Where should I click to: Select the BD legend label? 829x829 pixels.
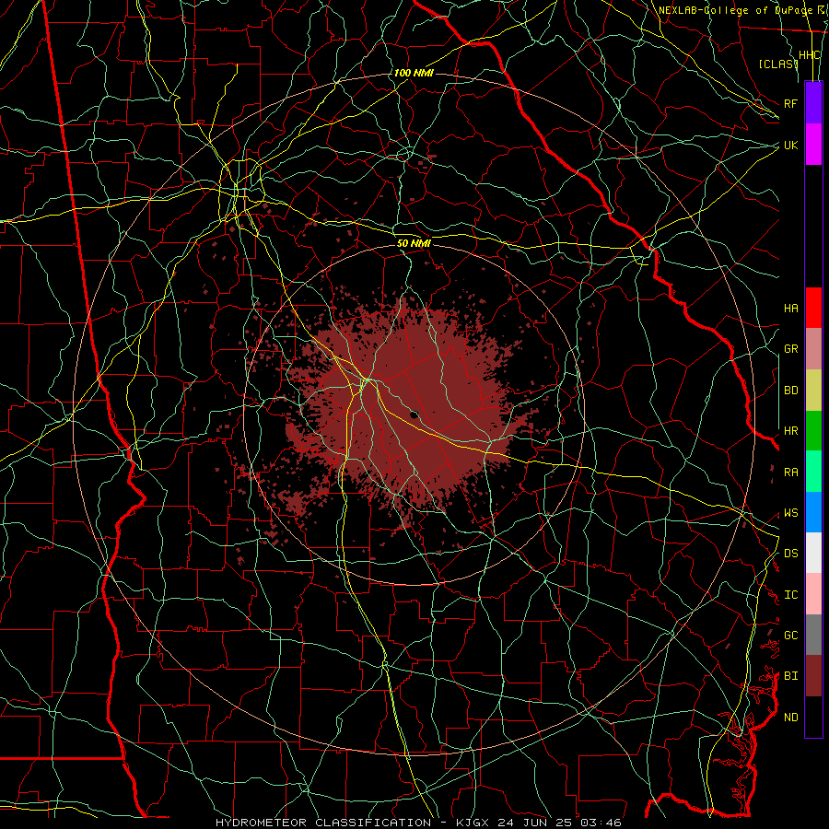click(790, 391)
